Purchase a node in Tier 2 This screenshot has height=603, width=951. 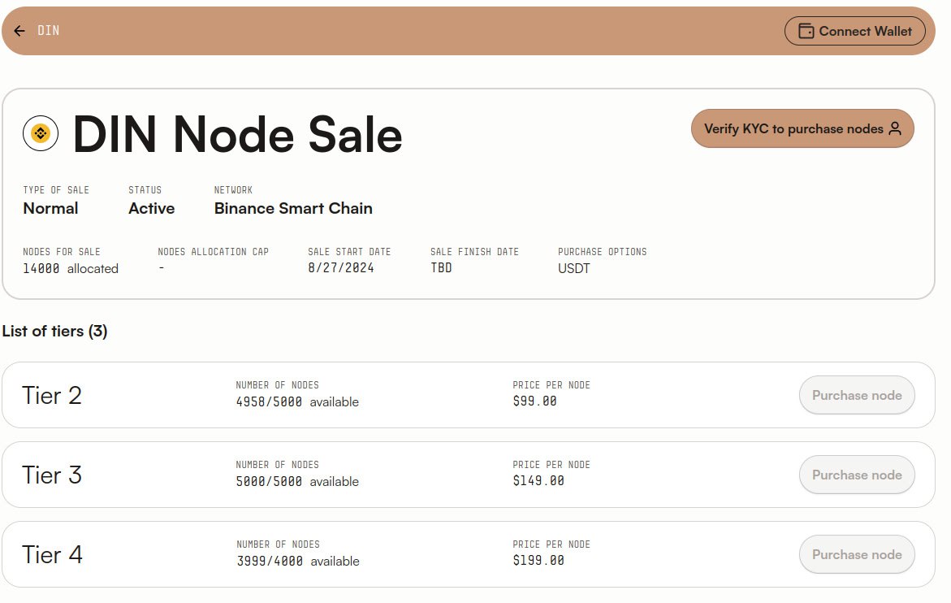point(857,396)
